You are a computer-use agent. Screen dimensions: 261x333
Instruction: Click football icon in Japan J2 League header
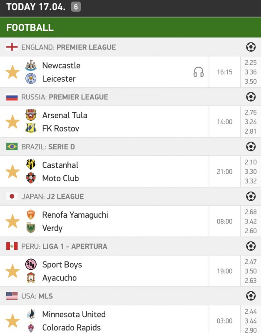(x=251, y=196)
